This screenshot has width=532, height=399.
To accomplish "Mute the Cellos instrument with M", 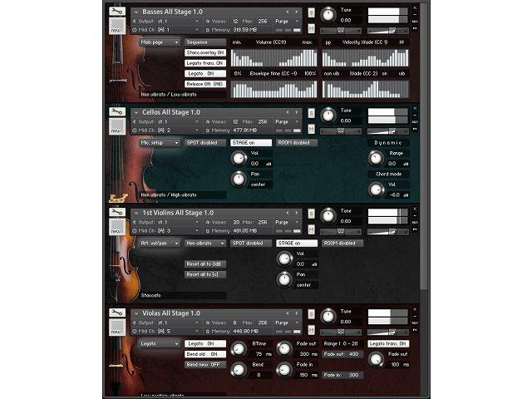I will [311, 129].
